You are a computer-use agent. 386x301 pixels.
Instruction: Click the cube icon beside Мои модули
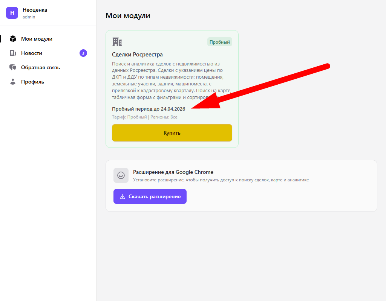[13, 39]
